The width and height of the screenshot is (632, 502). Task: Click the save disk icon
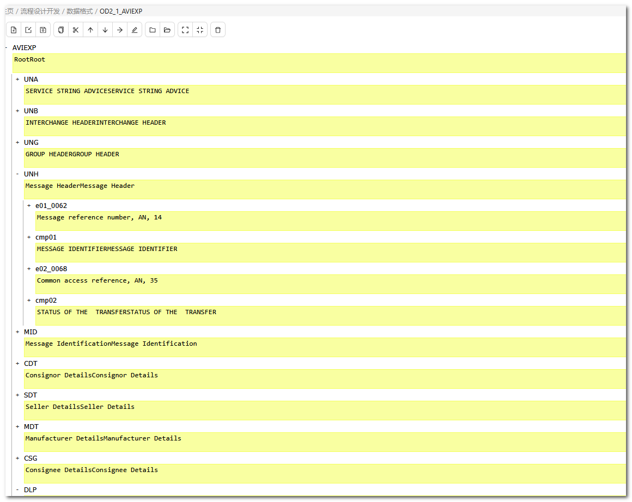[43, 30]
